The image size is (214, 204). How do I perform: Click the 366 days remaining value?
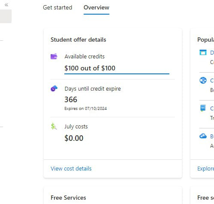tap(71, 100)
